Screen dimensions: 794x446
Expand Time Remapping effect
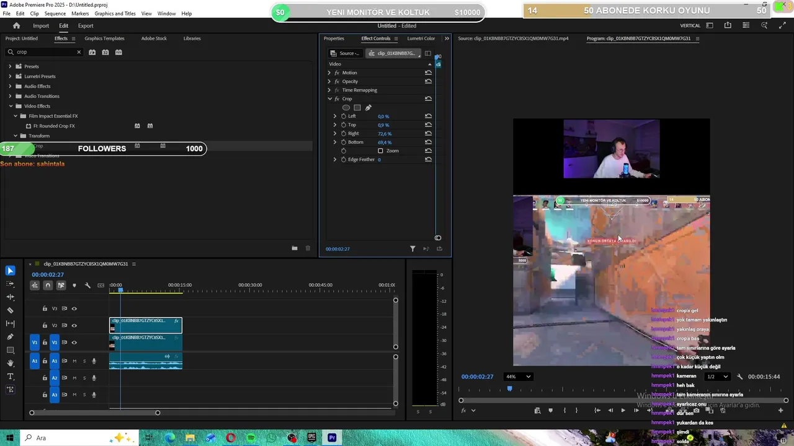tap(329, 90)
